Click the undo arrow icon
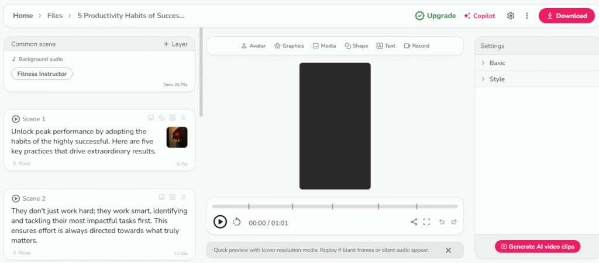 (x=442, y=222)
